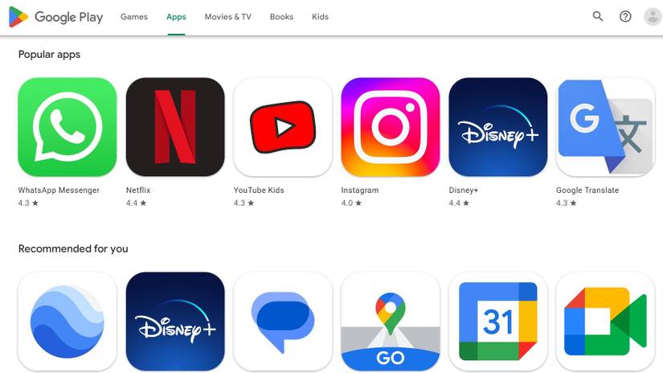Open the account profile avatar
Image resolution: width=663 pixels, height=373 pixels.
(653, 17)
